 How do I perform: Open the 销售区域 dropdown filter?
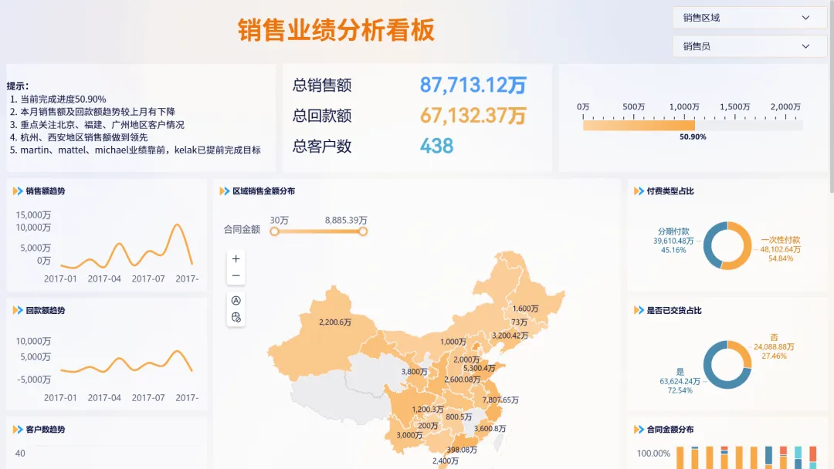coord(749,18)
